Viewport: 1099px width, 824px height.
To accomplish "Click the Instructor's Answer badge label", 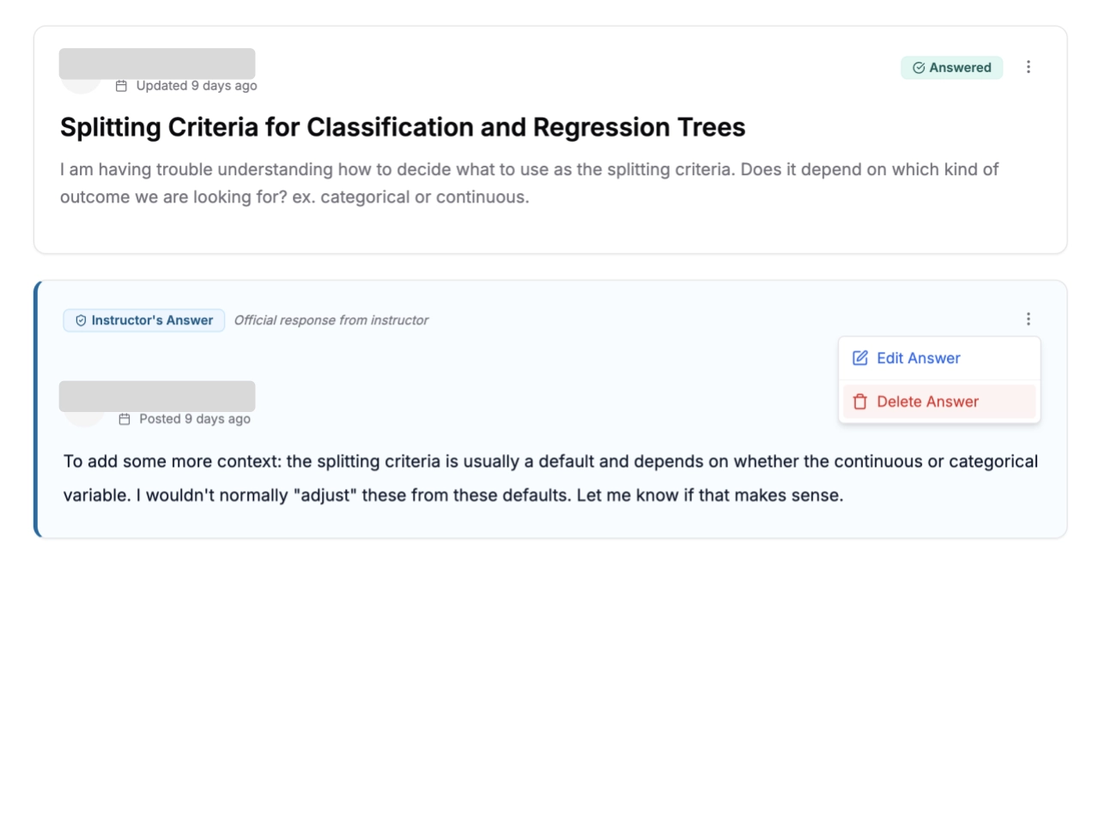I will coord(152,320).
